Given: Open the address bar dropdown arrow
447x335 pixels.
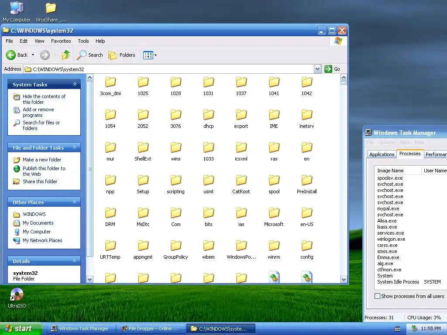Looking at the screenshot, I should click(x=318, y=69).
